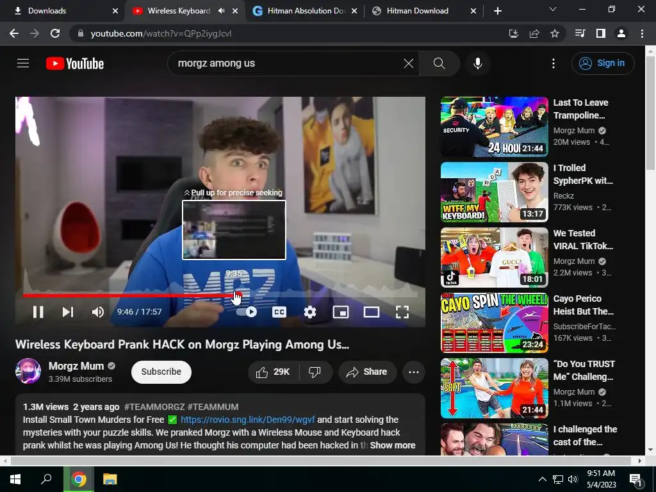Open #TEAMMUM hashtag
Screen dimensions: 656x492
pyautogui.click(x=213, y=407)
